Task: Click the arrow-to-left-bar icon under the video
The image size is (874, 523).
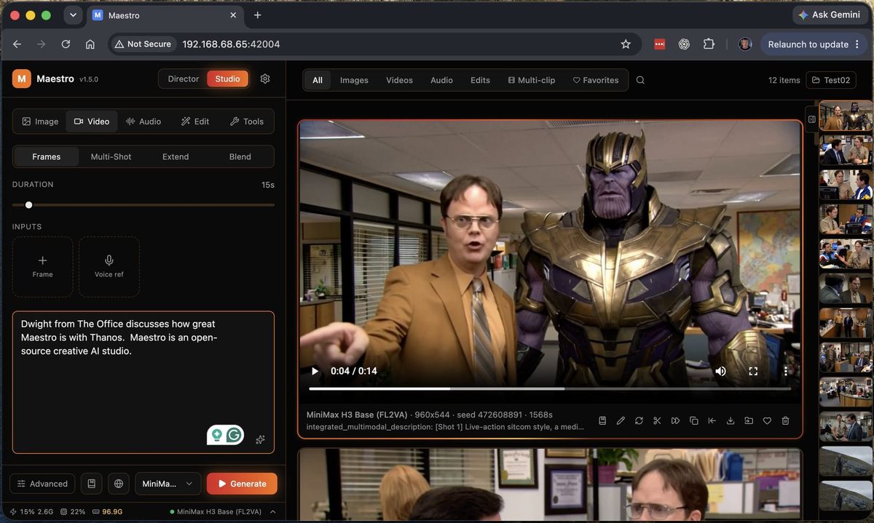Action: coord(712,420)
